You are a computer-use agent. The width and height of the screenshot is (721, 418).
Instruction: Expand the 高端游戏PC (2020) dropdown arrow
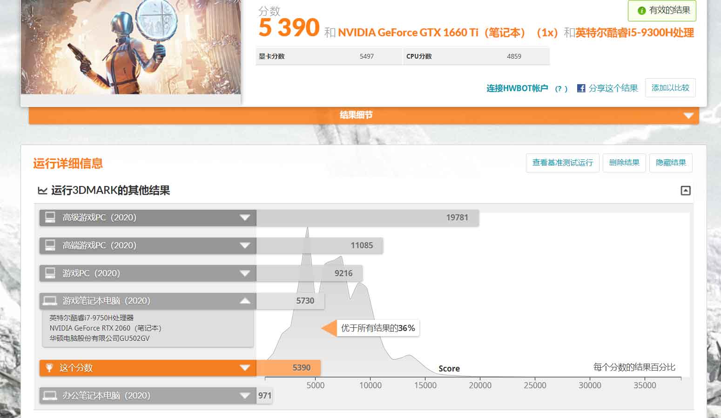click(245, 245)
